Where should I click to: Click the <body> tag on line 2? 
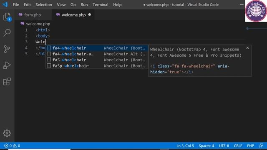click(43, 36)
